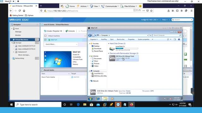Select Monitor under Host
This screenshot has height=113, width=202.
[18, 35]
